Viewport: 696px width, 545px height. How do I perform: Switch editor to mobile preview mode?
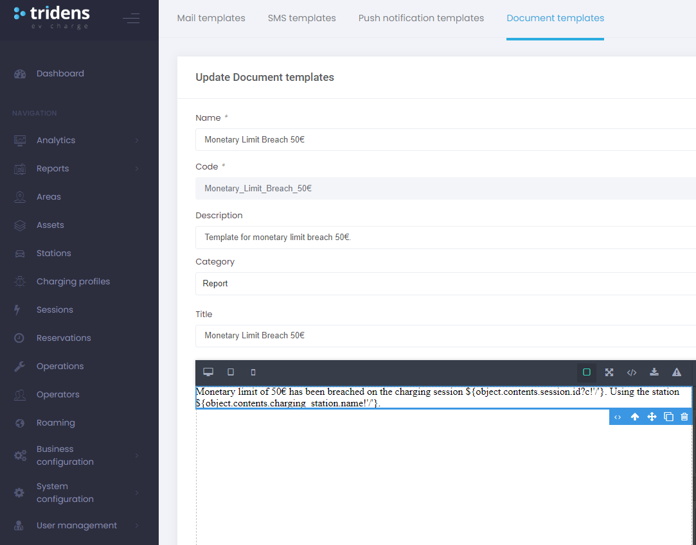(253, 372)
